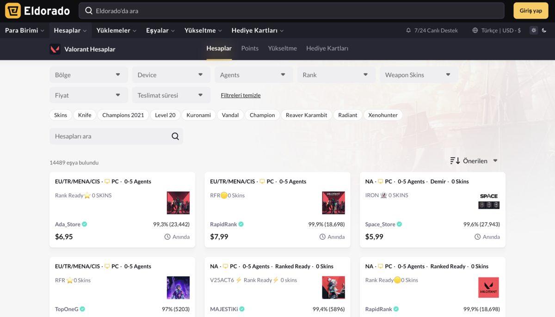Focus the Eldorado'da ara search field

[x=291, y=11]
